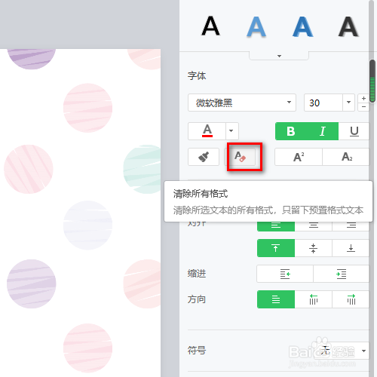This screenshot has width=377, height=377.
Task: Open the 微软雅黑 font family dropdown
Action: (242, 103)
